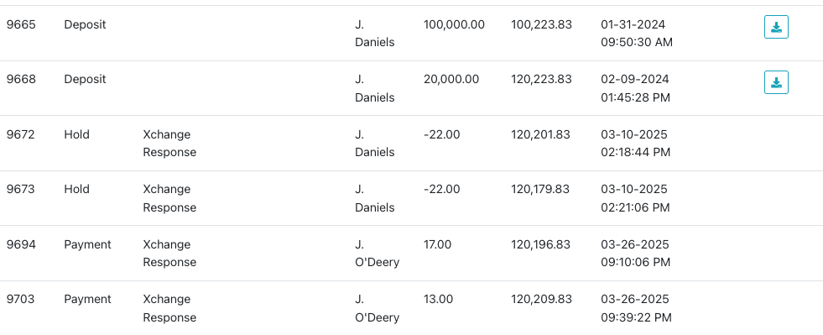Click balance 120,209.83

tap(542, 299)
